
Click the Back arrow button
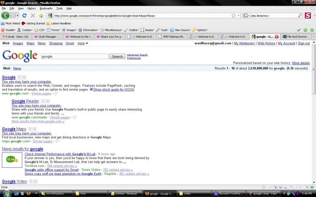[5, 16]
